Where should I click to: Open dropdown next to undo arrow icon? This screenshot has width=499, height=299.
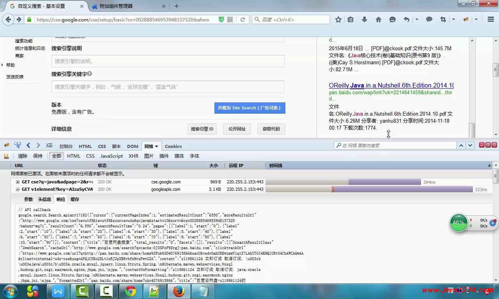(x=417, y=19)
